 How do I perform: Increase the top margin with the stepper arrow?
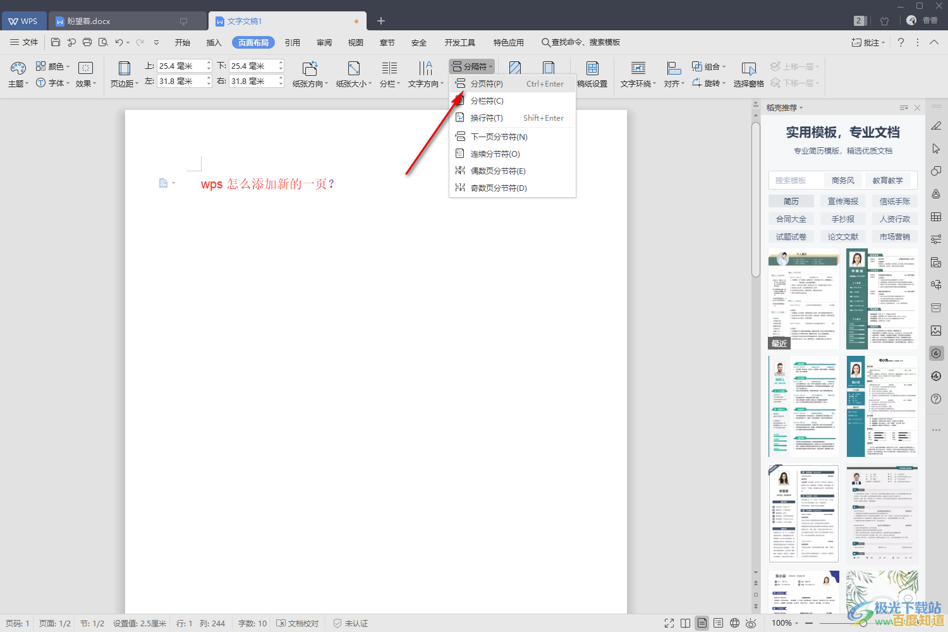pyautogui.click(x=209, y=63)
